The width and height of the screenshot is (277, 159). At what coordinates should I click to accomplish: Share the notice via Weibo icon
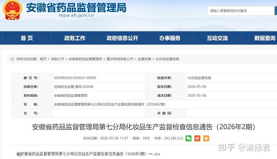pos(197,138)
